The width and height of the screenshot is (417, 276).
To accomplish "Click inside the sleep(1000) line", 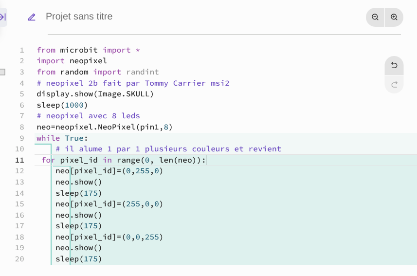I will (62, 105).
